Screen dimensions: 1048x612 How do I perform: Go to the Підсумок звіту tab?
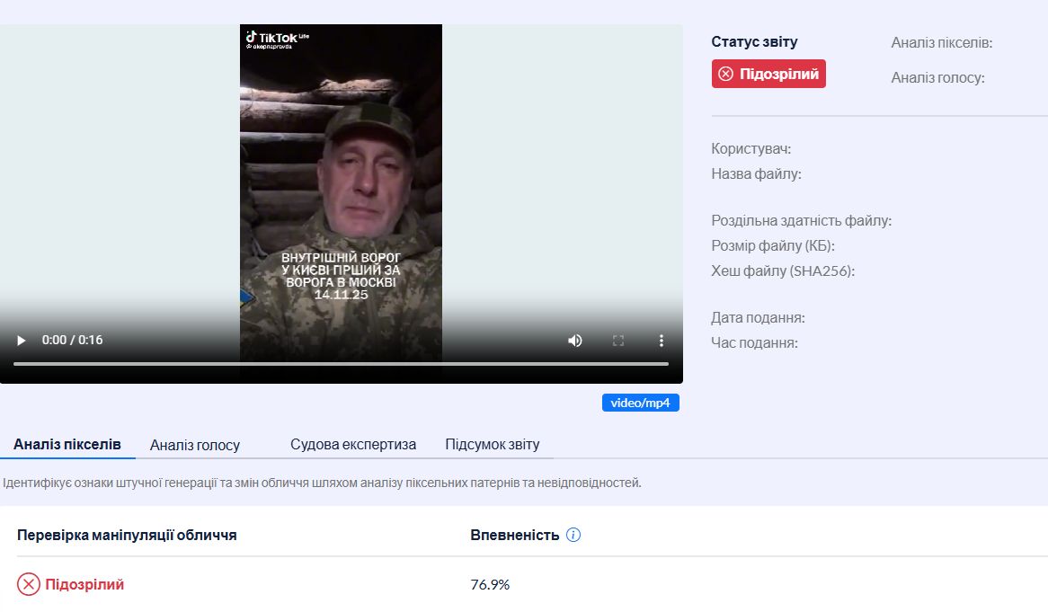[493, 444]
